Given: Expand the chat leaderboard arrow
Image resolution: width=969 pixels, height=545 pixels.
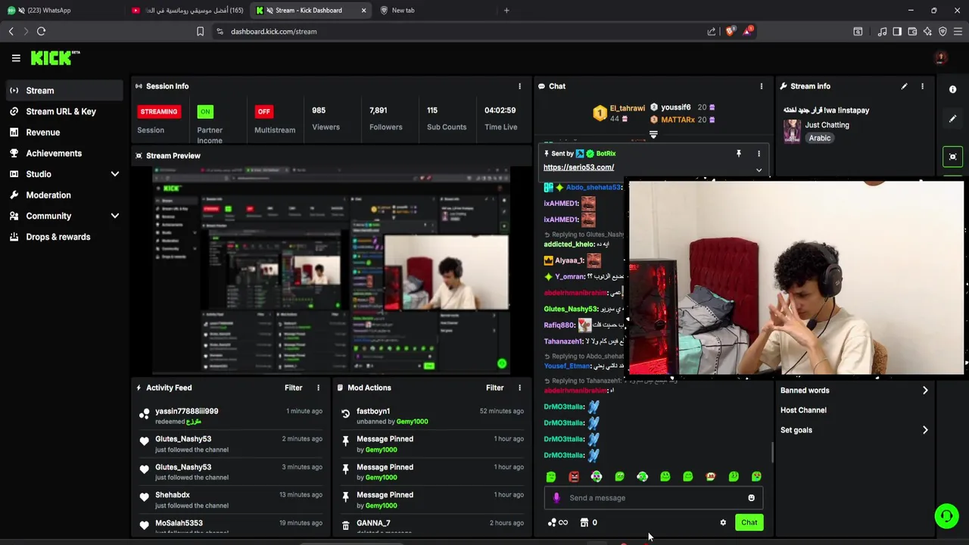Looking at the screenshot, I should (653, 135).
